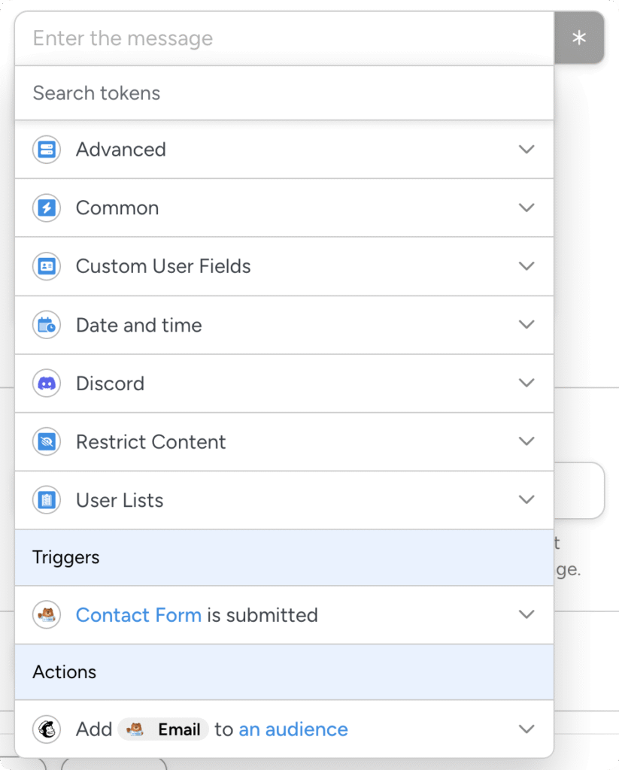Viewport: 619px width, 770px height.
Task: Expand the Advanced token category
Action: 526,149
